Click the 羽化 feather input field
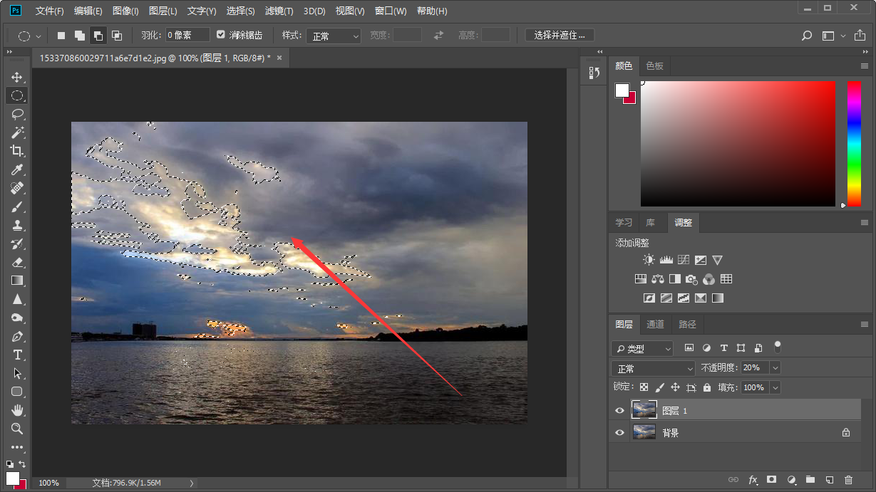This screenshot has width=876, height=492. click(187, 35)
